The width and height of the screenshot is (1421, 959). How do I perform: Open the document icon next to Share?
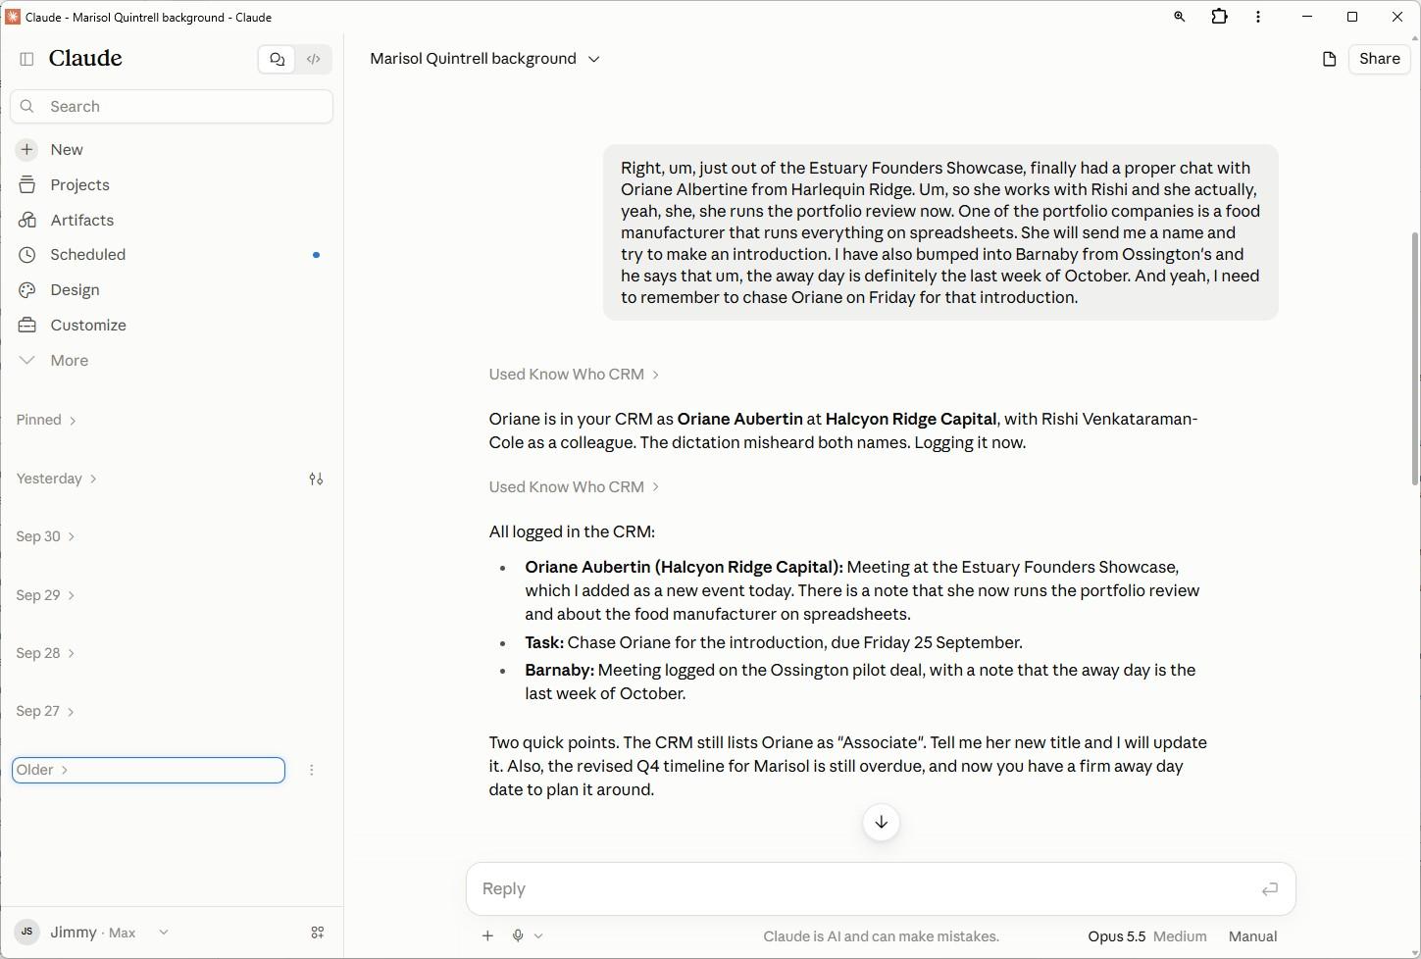[x=1330, y=59]
